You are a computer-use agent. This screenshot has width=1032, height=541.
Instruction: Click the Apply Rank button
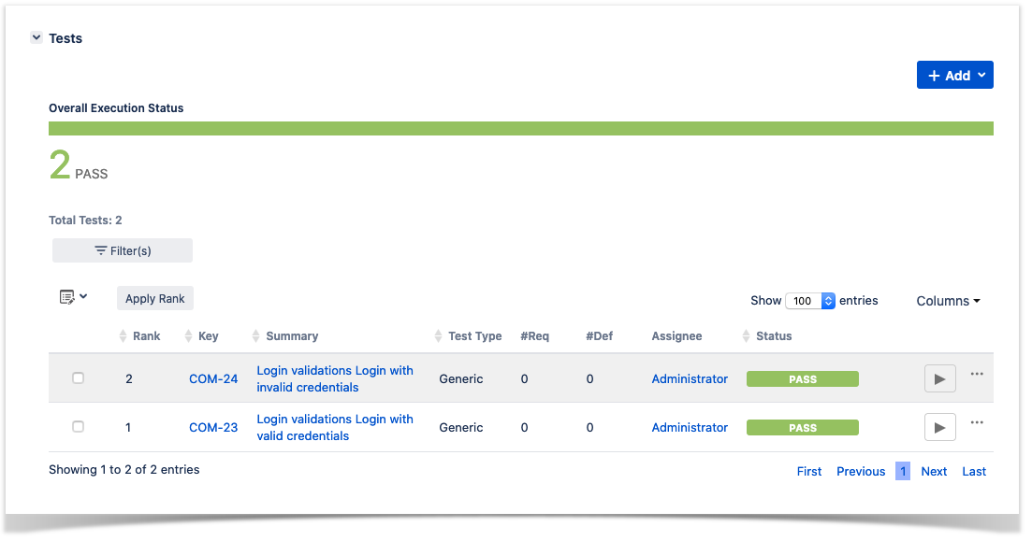(x=154, y=298)
